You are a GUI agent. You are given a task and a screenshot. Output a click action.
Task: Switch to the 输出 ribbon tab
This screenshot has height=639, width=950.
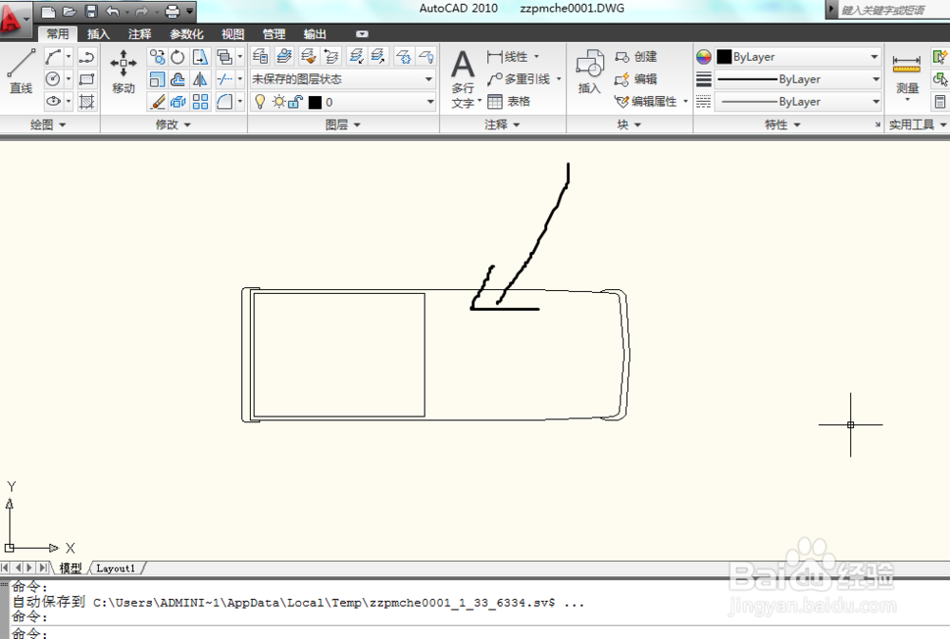tap(315, 34)
